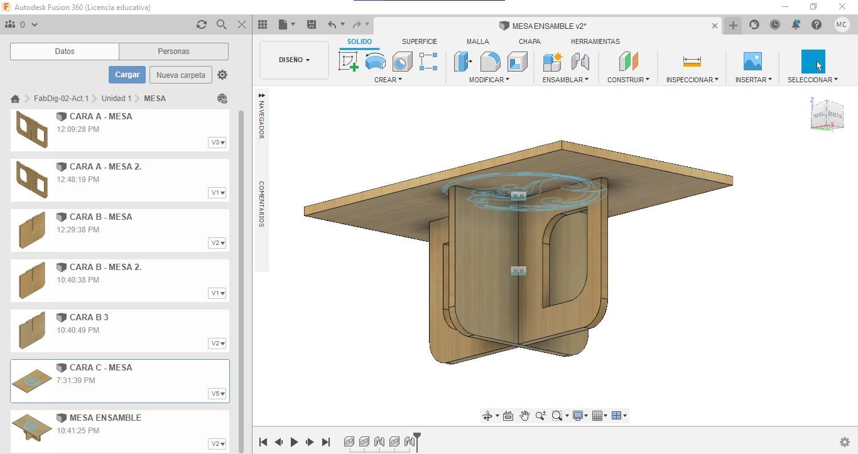
Task: Switch to the Personas toggle tab
Action: point(173,51)
